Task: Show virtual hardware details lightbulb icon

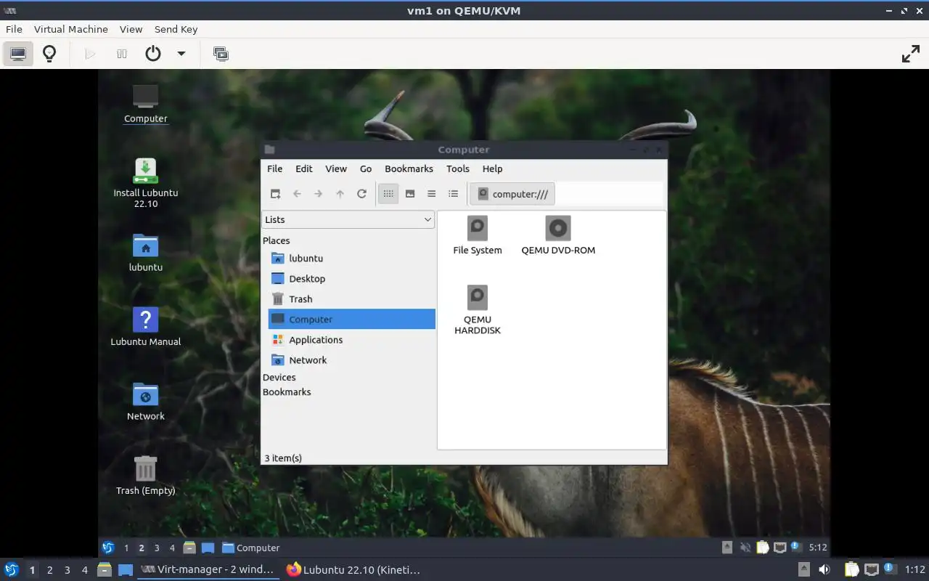Action: point(49,54)
